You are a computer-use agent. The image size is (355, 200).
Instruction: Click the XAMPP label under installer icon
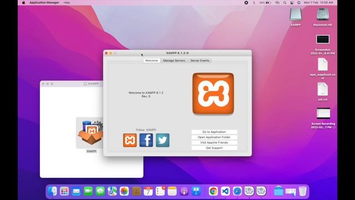tap(92, 151)
